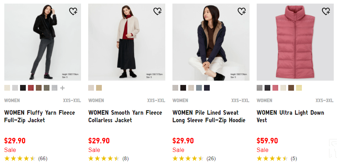This screenshot has width=337, height=167.
Task: Open WOMEN Smooth Yarn Fleece Collarless Jacket link
Action: click(x=125, y=116)
